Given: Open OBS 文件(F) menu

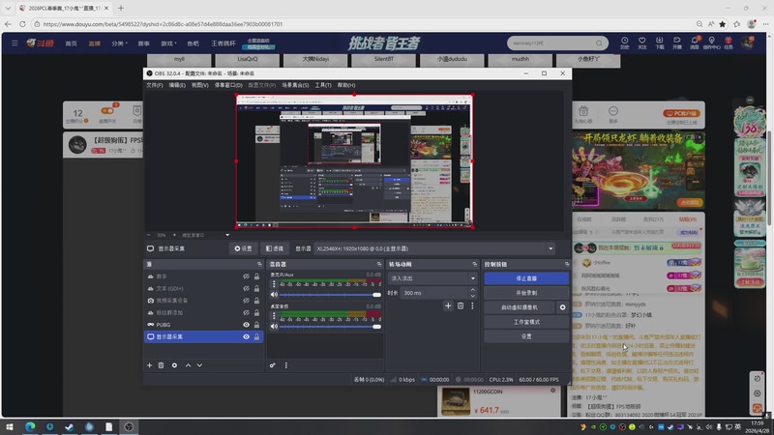Looking at the screenshot, I should point(154,85).
